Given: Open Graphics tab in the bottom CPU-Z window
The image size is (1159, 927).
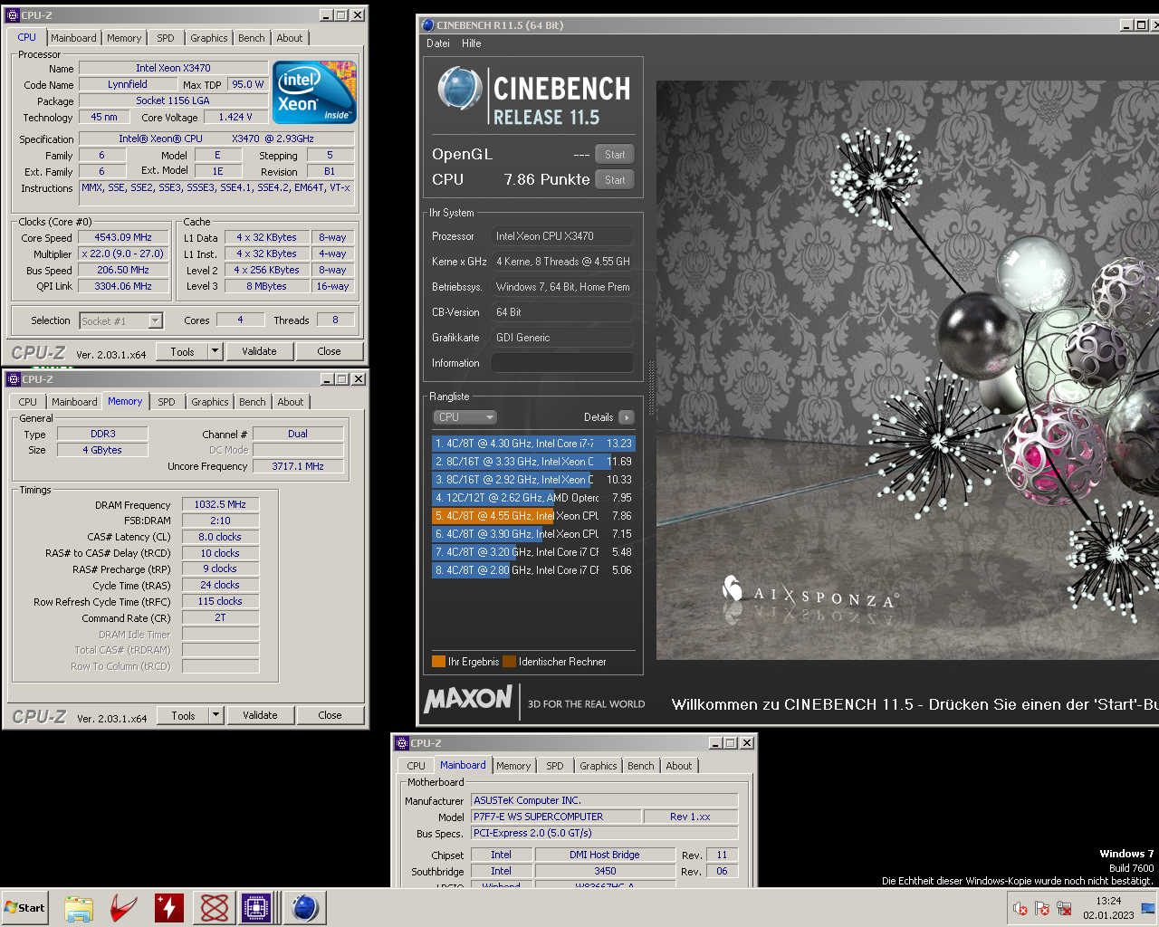Looking at the screenshot, I should [599, 766].
